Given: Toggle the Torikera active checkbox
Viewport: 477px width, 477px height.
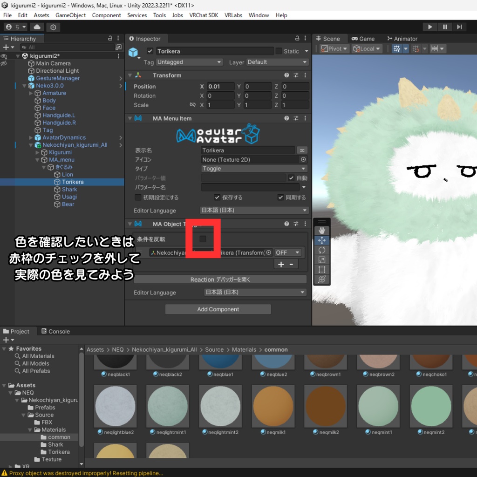Looking at the screenshot, I should pos(150,51).
